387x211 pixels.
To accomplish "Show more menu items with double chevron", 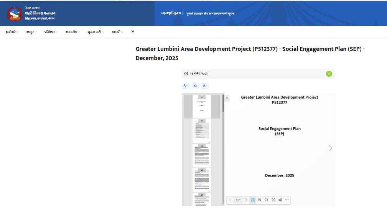I will 133,31.
